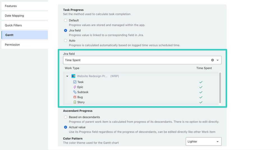The width and height of the screenshot is (280, 150).
Task: Click the Time Spent Jira field box
Action: tap(142, 60)
